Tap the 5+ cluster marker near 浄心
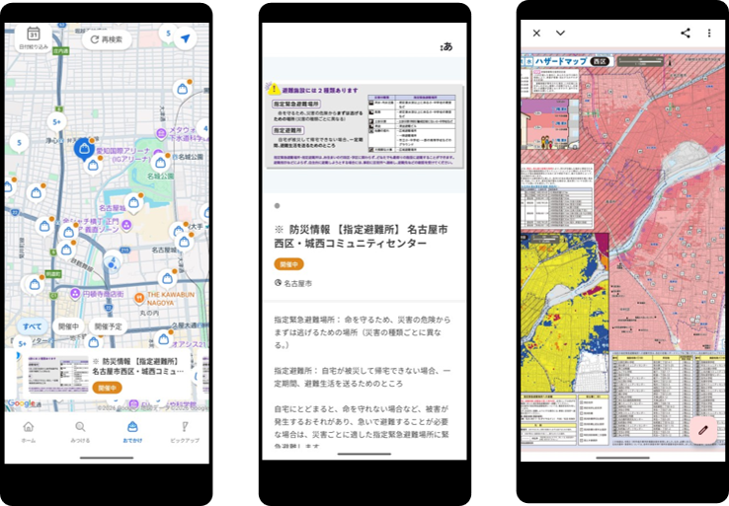Viewport: 729px width, 506px height. point(56,122)
